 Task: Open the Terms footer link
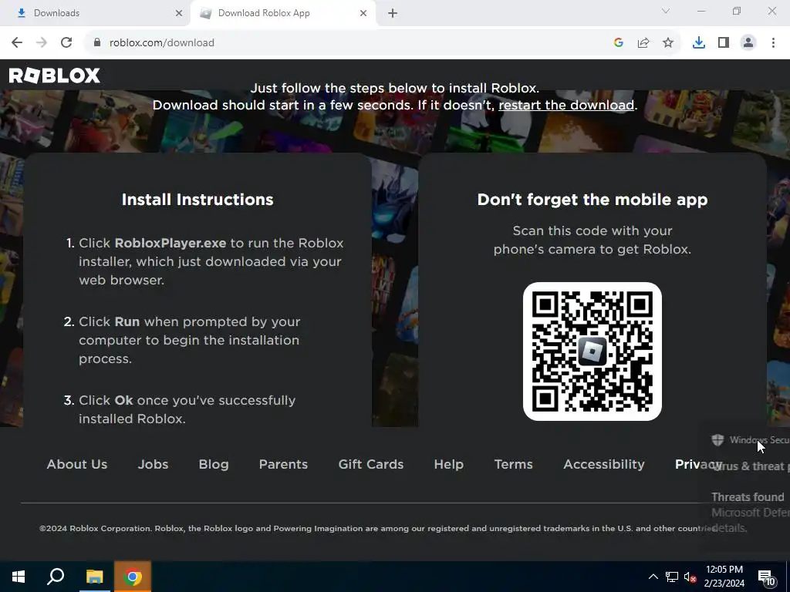pyautogui.click(x=513, y=464)
